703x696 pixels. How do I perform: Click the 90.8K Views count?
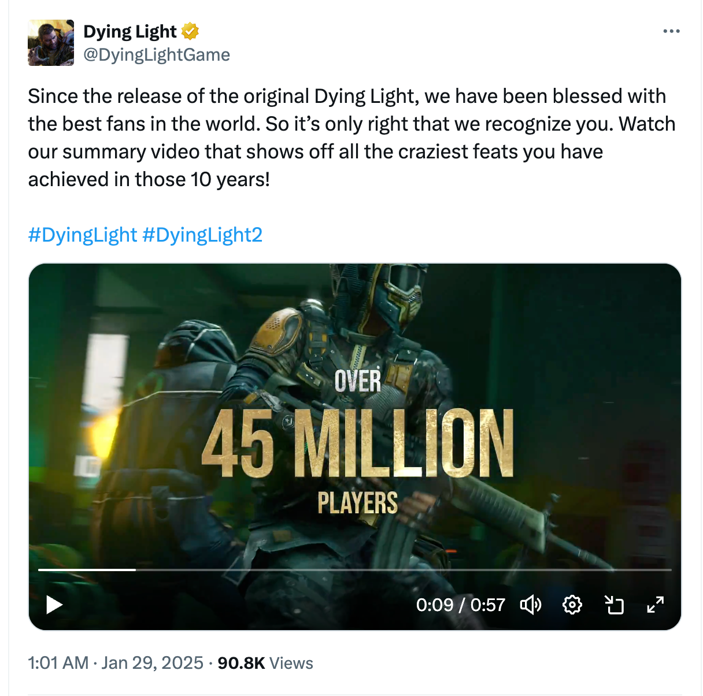pos(265,662)
